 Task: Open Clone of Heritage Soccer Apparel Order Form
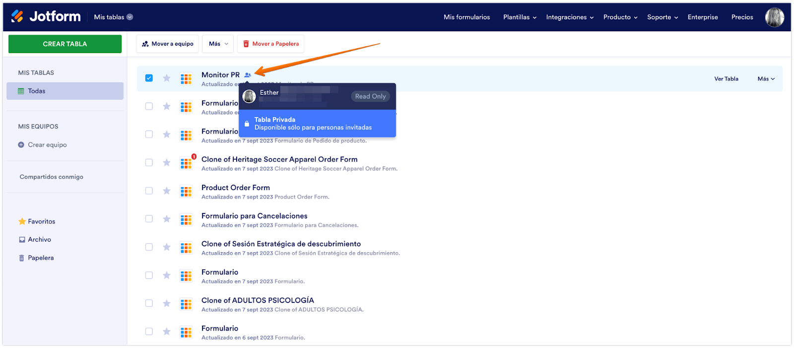[279, 159]
